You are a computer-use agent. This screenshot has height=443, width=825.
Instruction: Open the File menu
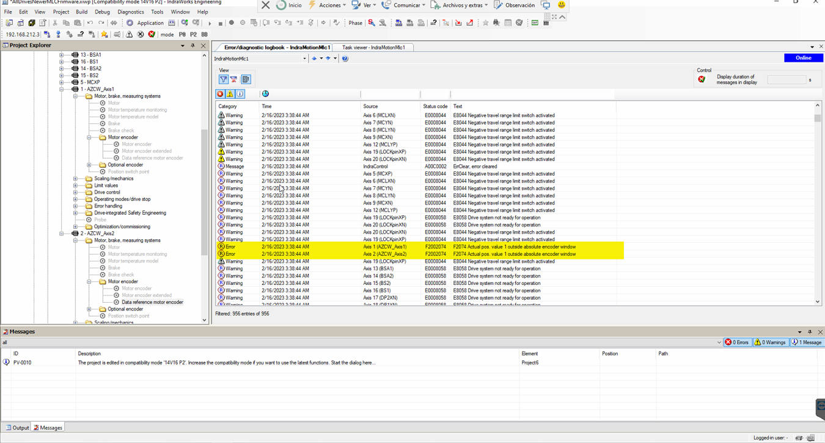(8, 12)
